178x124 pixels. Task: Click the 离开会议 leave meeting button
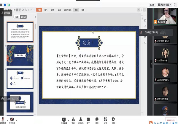(171, 120)
